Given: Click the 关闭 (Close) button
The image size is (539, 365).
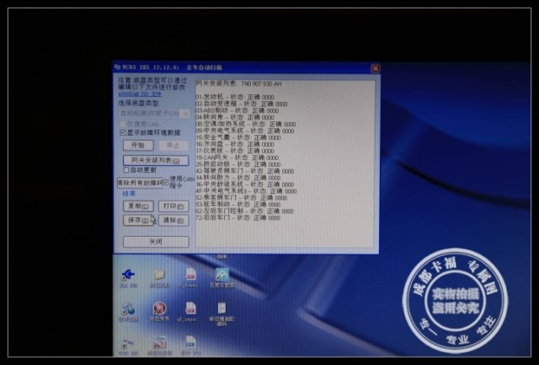Looking at the screenshot, I should (156, 242).
